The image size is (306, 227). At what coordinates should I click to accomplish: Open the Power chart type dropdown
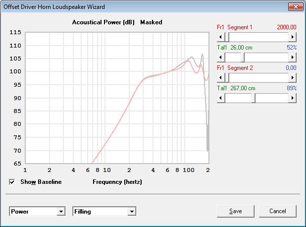(61, 211)
